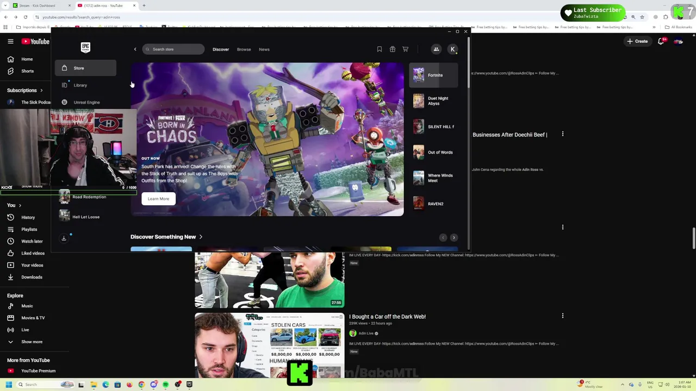
Task: Click the carousel previous arrow
Action: (x=443, y=237)
